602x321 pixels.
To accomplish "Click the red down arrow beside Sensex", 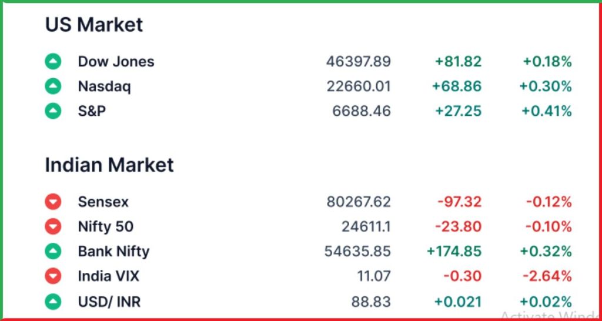I will click(x=53, y=202).
